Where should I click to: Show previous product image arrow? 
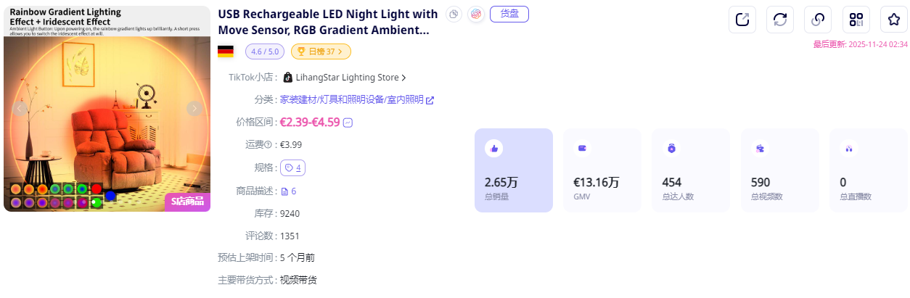click(x=20, y=109)
